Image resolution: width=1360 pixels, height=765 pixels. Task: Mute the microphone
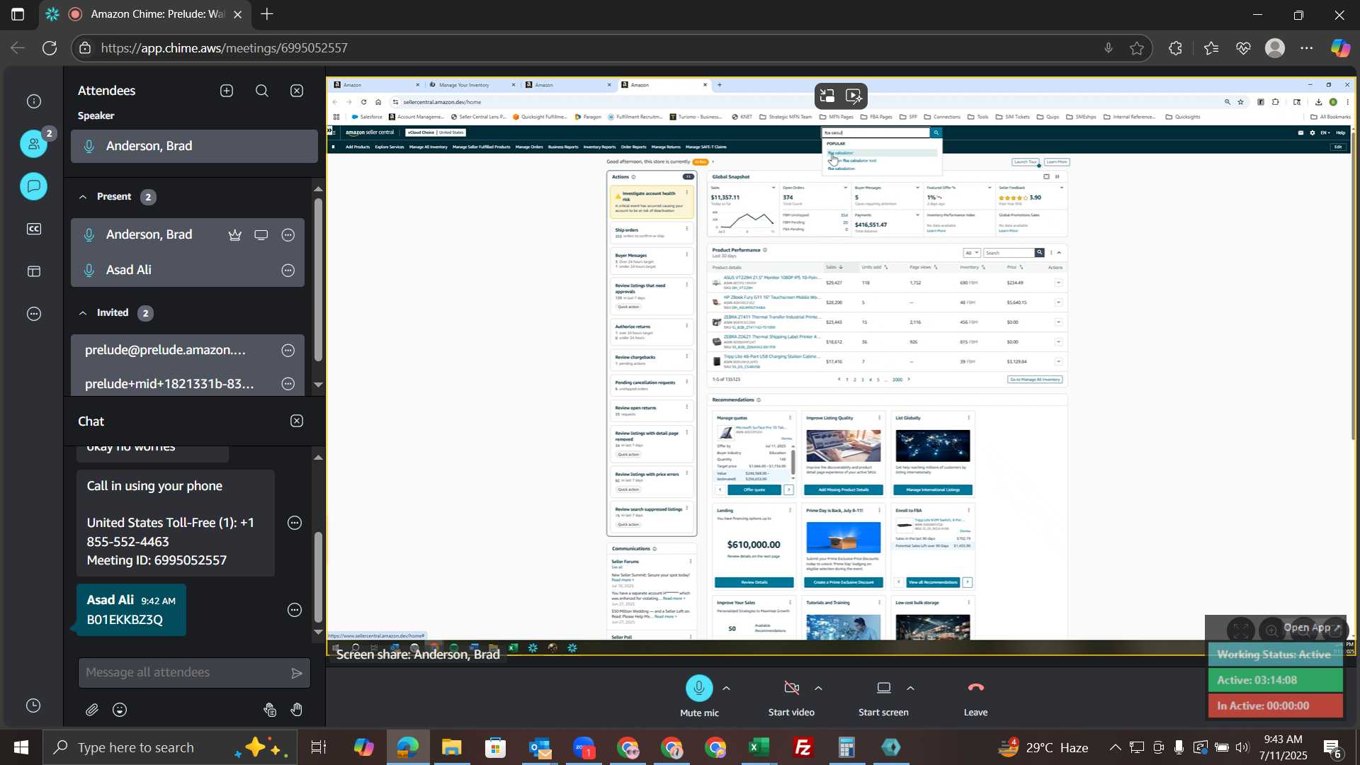699,688
